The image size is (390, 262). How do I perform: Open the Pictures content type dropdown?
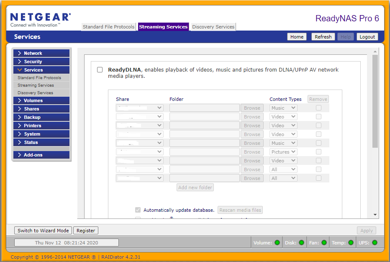[x=283, y=152]
